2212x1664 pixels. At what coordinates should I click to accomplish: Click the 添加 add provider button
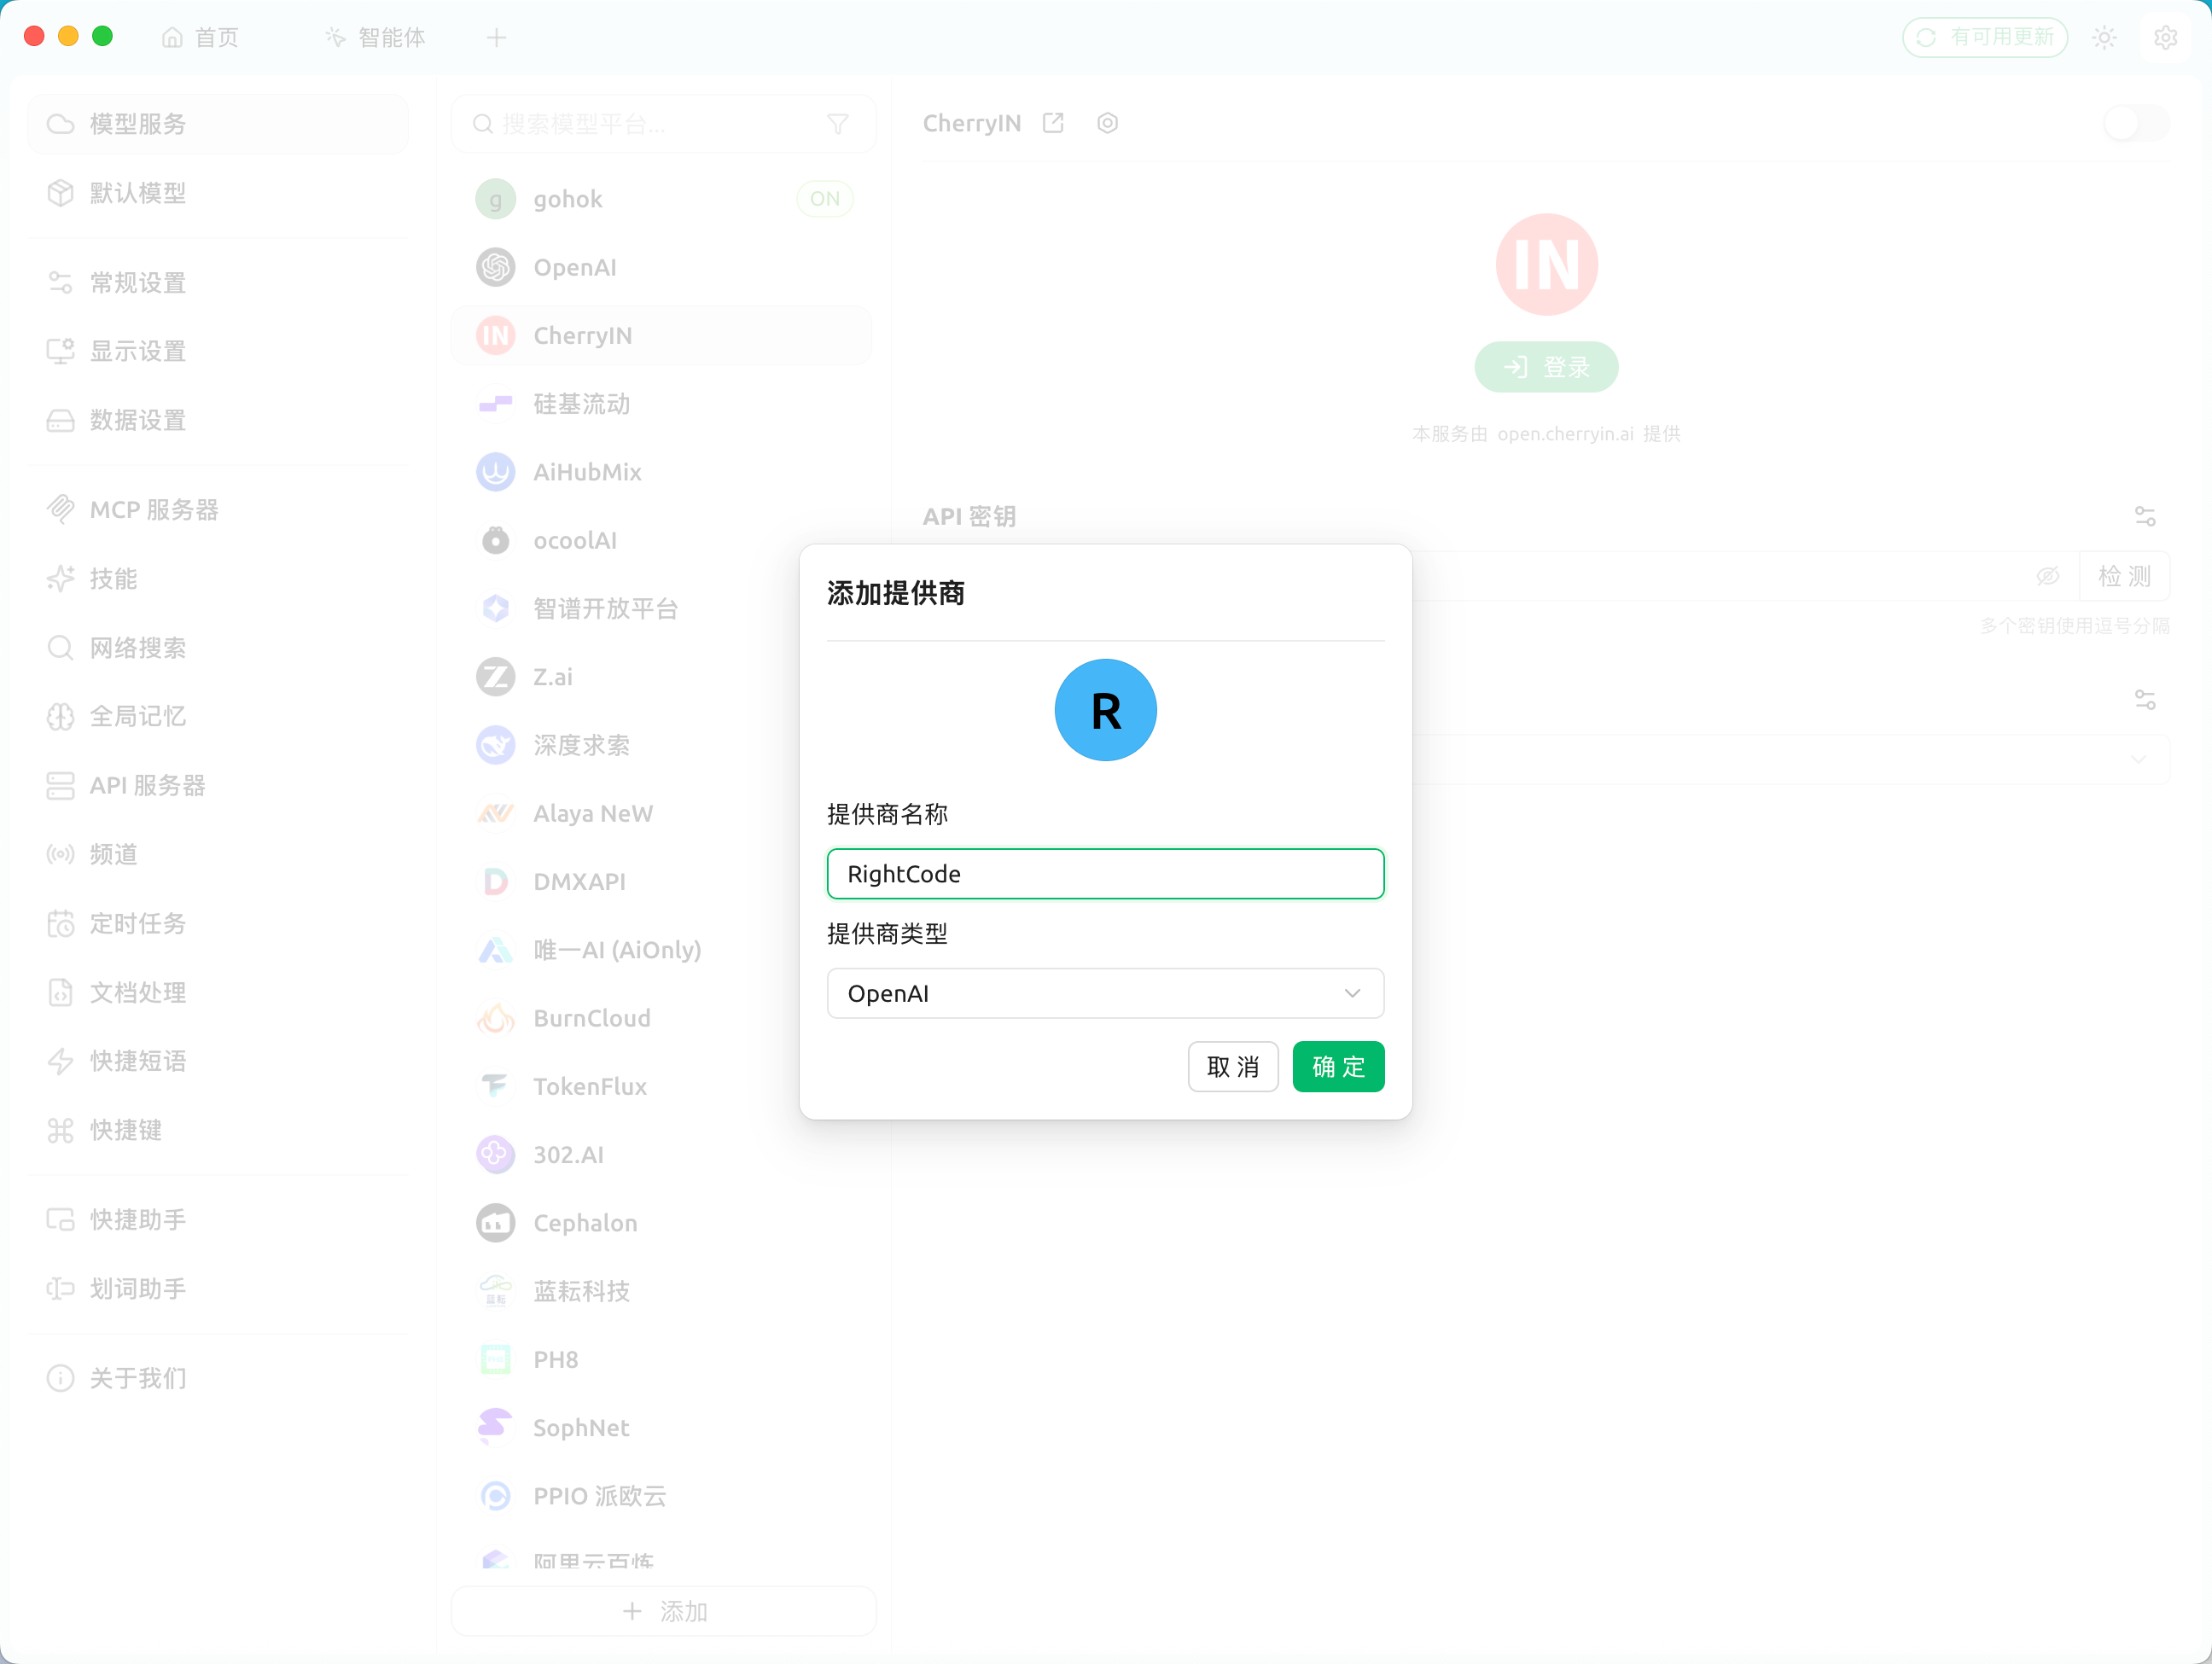click(664, 1611)
